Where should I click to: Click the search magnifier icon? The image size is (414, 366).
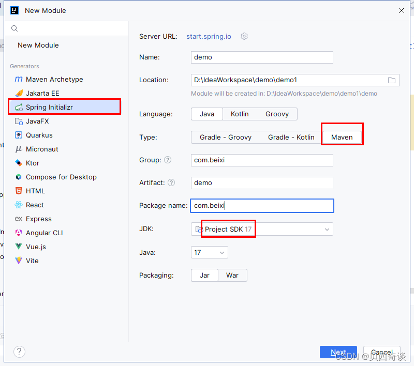click(x=14, y=28)
